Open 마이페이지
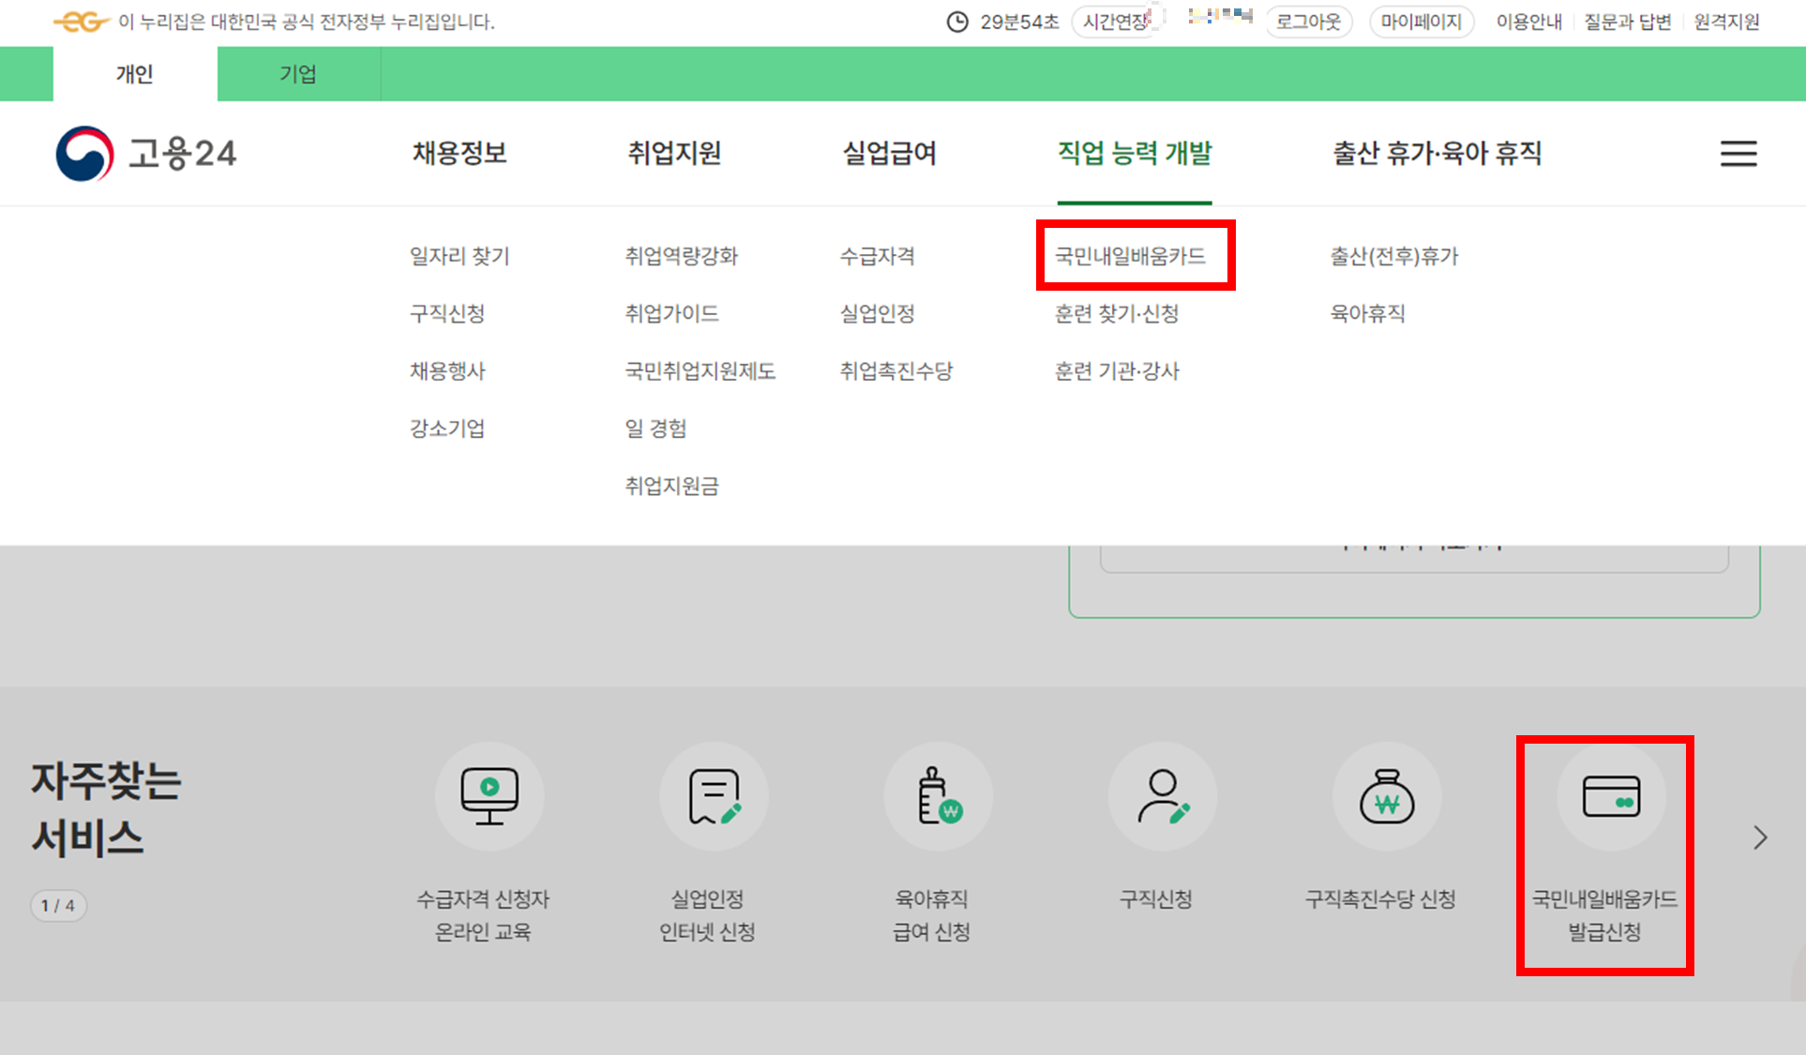 1421,22
